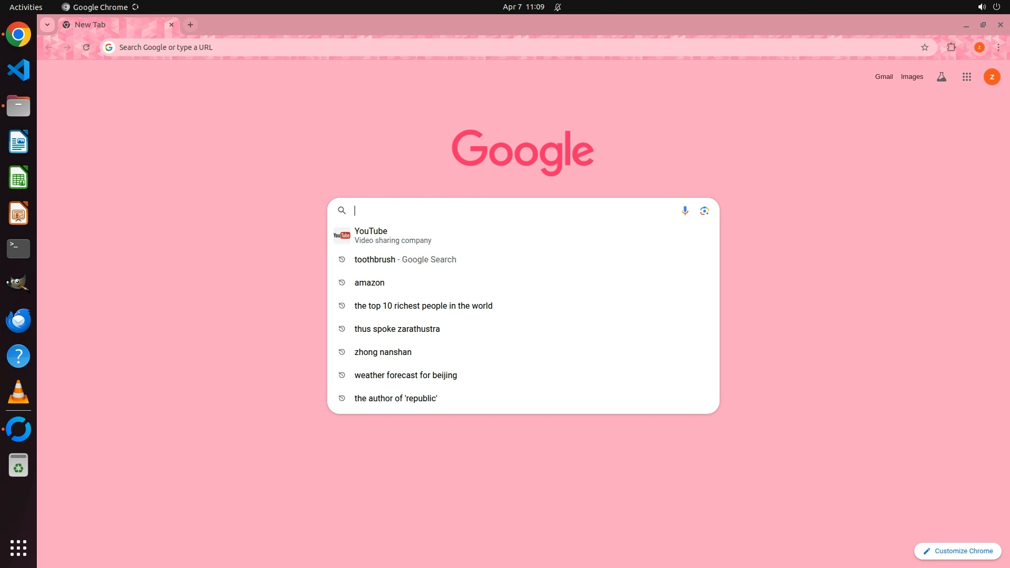Expand the tab search dropdown
Viewport: 1010px width, 568px height.
click(47, 25)
